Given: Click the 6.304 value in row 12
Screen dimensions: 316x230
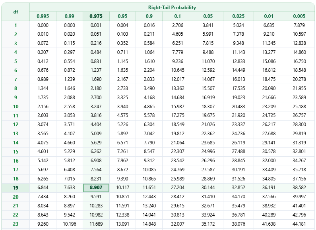Looking at the screenshot, I should tap(149, 125).
